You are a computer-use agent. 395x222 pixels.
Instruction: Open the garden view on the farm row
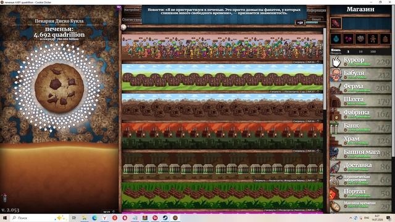click(294, 92)
